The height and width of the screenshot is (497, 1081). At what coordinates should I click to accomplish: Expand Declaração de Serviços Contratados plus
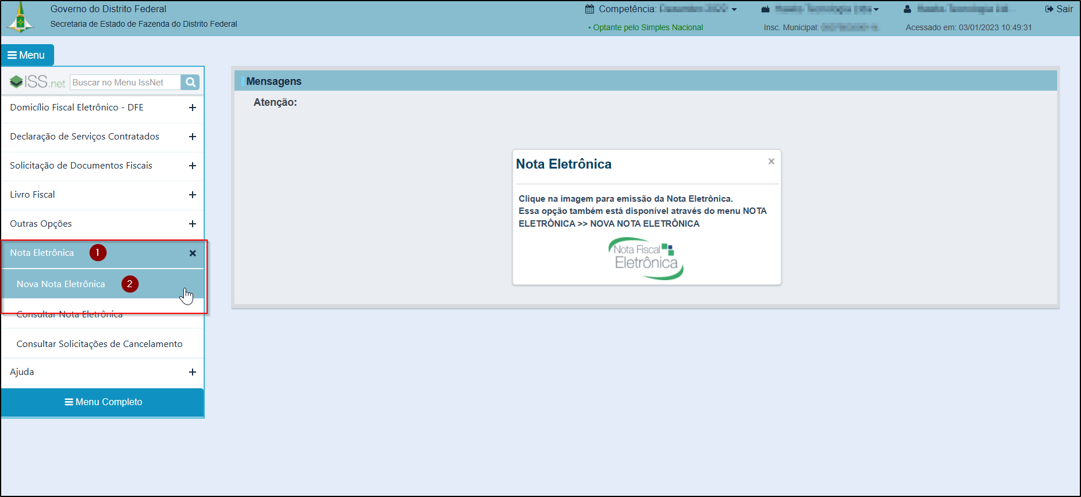193,137
